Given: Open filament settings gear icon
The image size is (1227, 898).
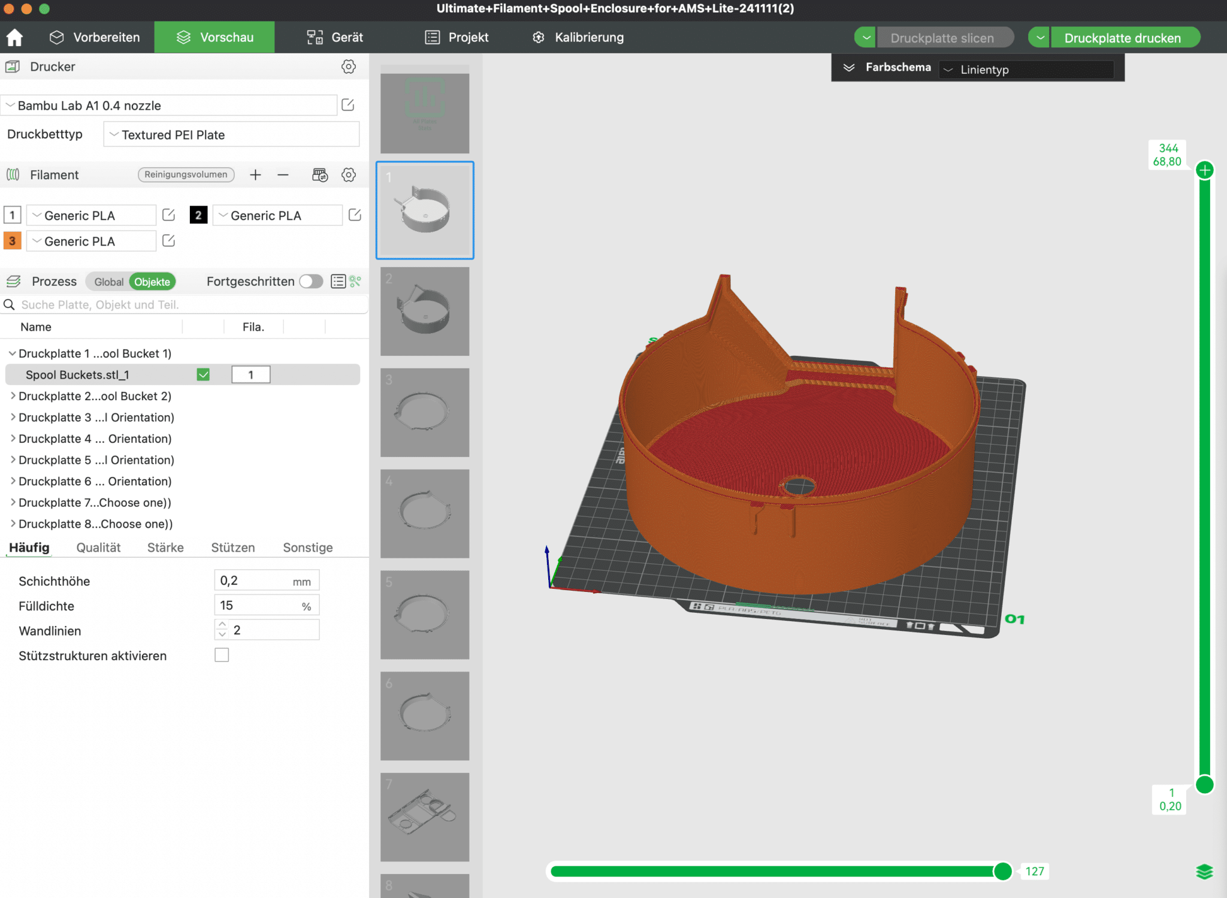Looking at the screenshot, I should pyautogui.click(x=348, y=175).
